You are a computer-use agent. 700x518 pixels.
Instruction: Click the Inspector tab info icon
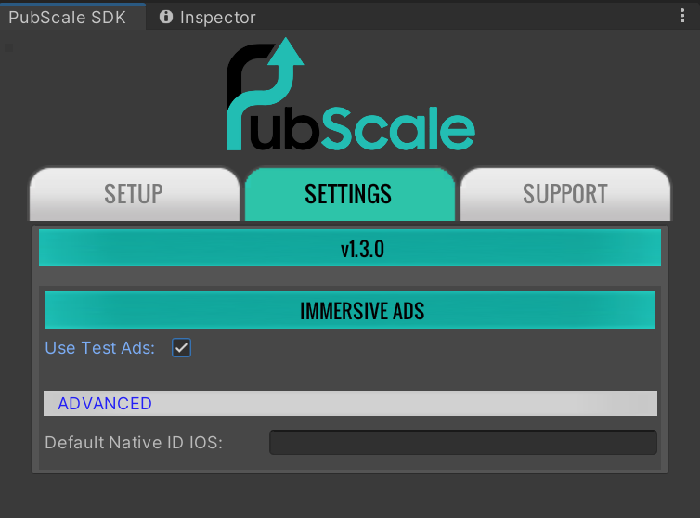tap(166, 17)
